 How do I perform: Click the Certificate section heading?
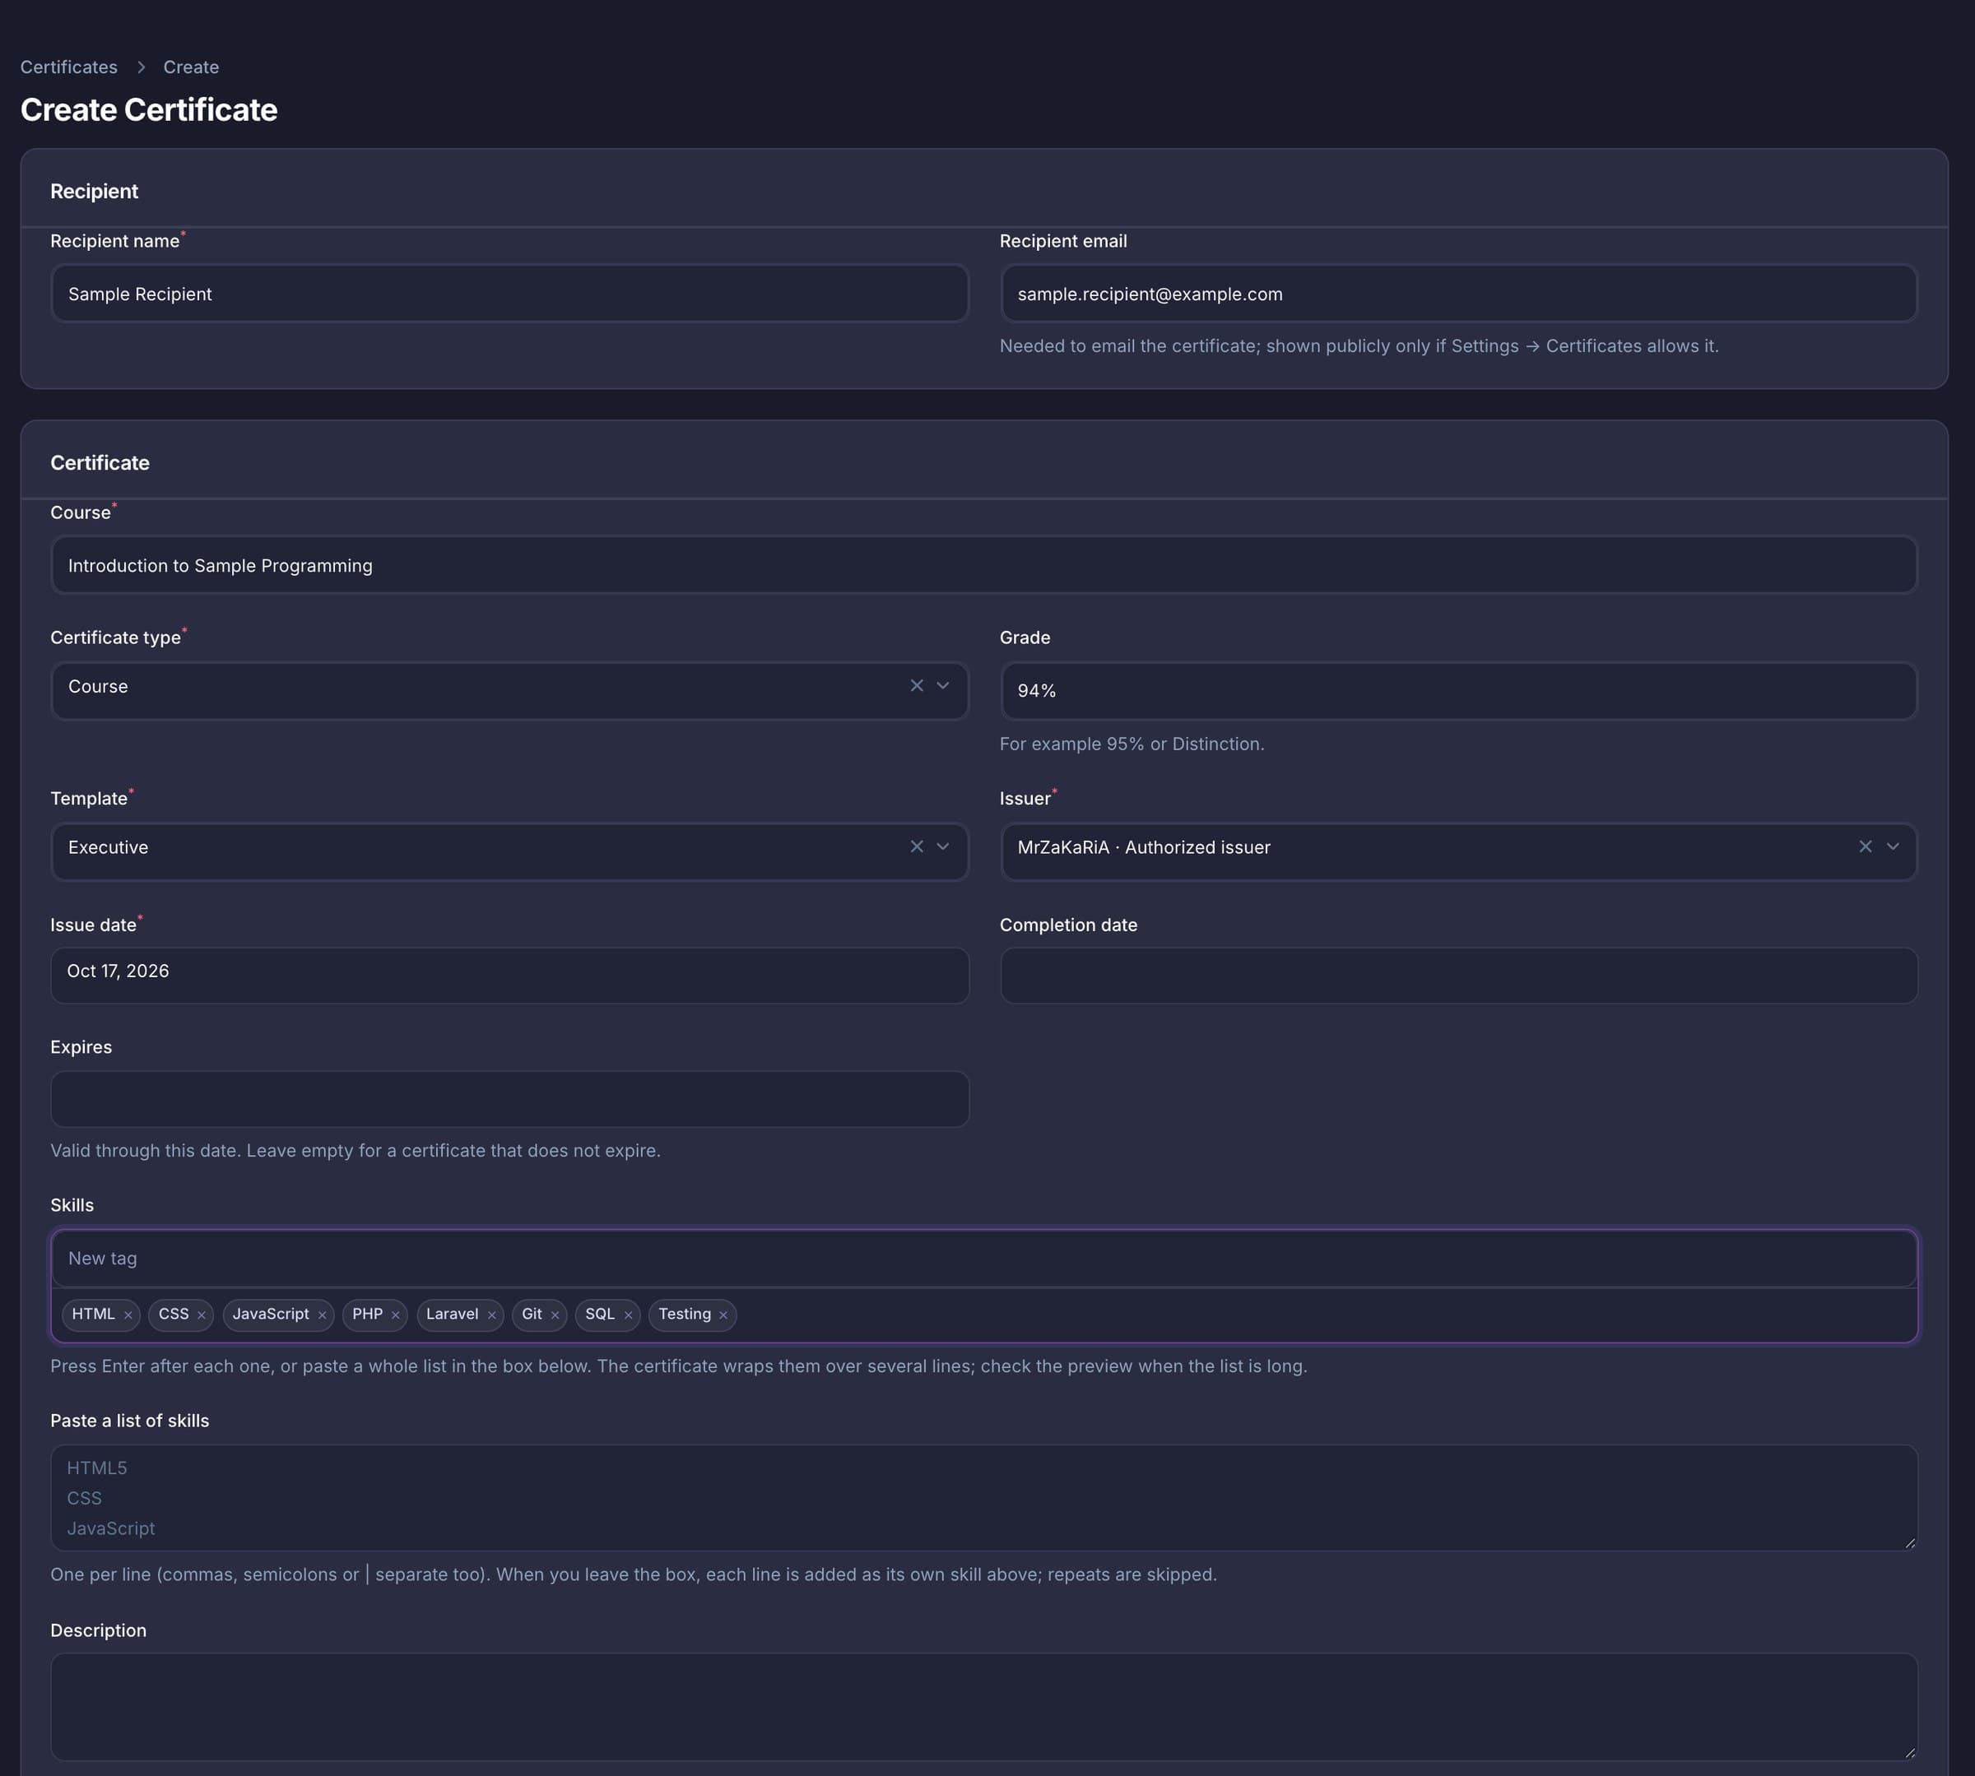tap(100, 462)
